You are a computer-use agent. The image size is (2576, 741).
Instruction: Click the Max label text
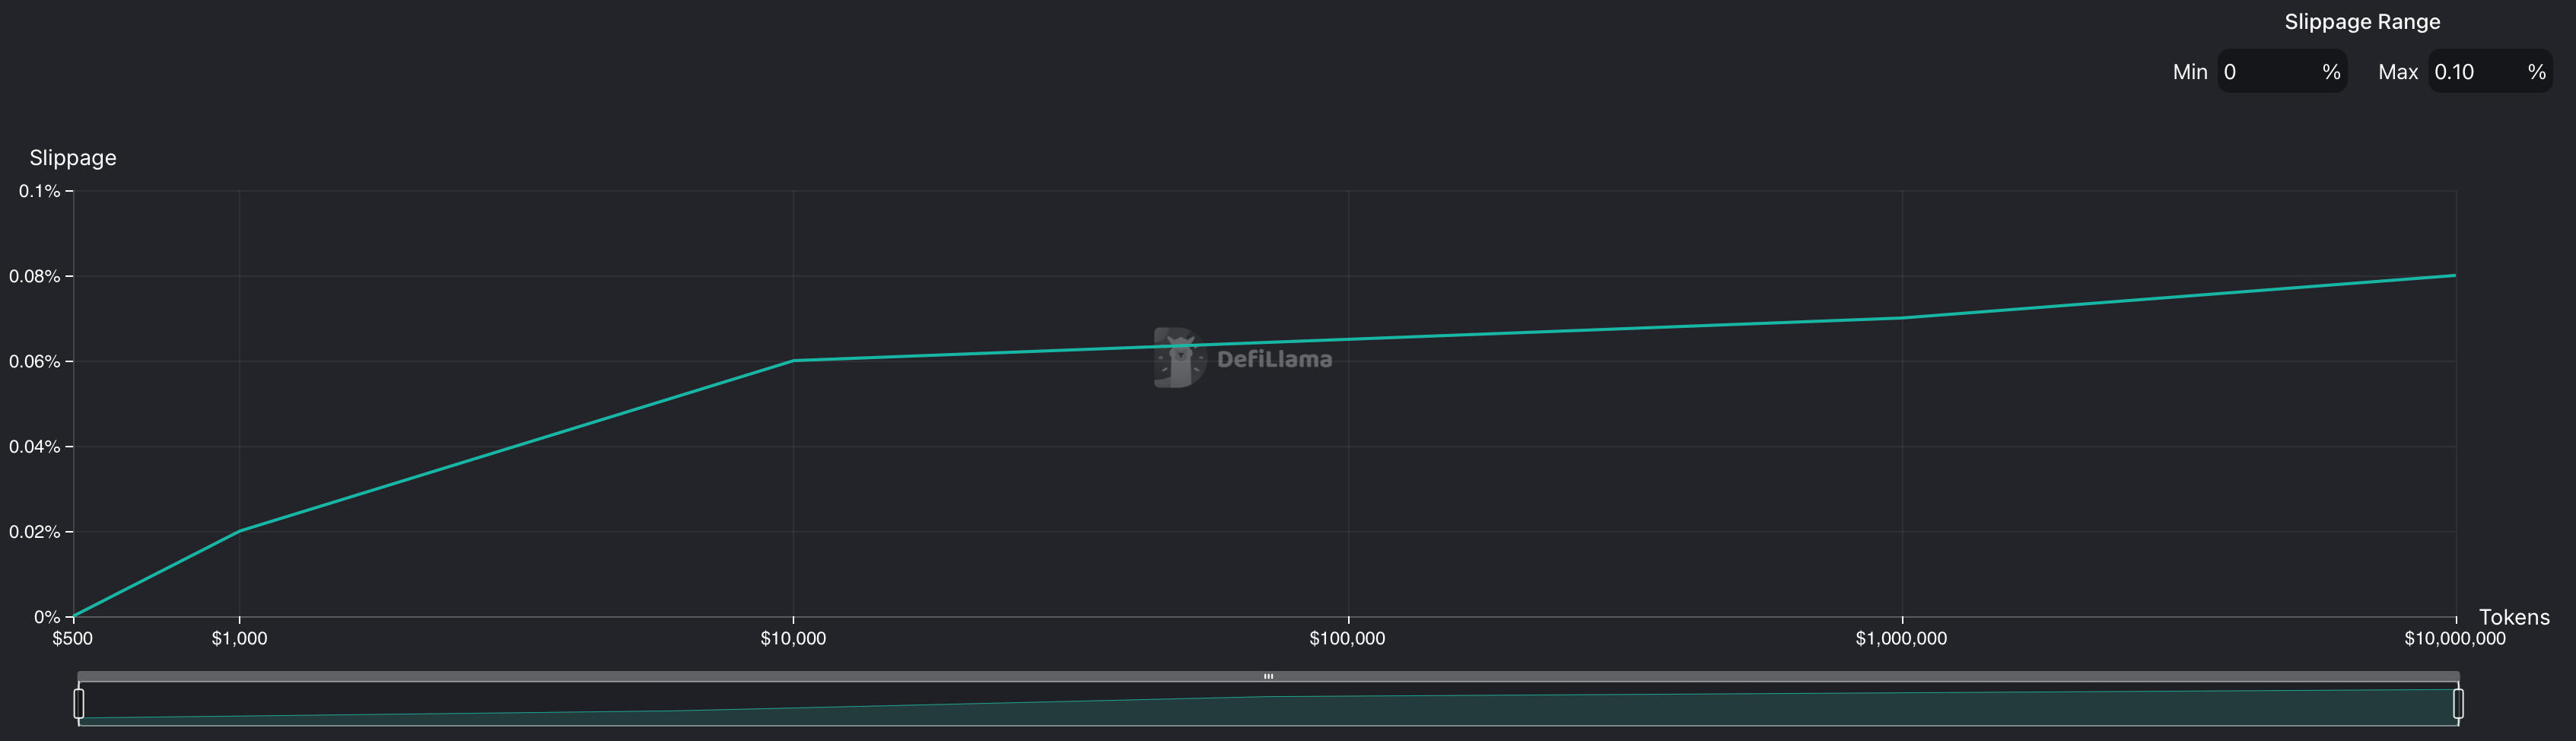(2398, 72)
